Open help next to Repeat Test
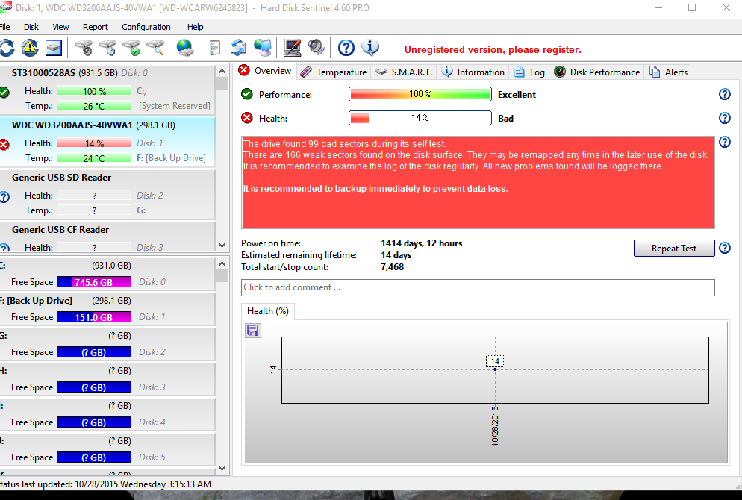Screen dimensions: 742x500 coord(725,248)
